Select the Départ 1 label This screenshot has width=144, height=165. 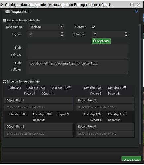[29, 94]
